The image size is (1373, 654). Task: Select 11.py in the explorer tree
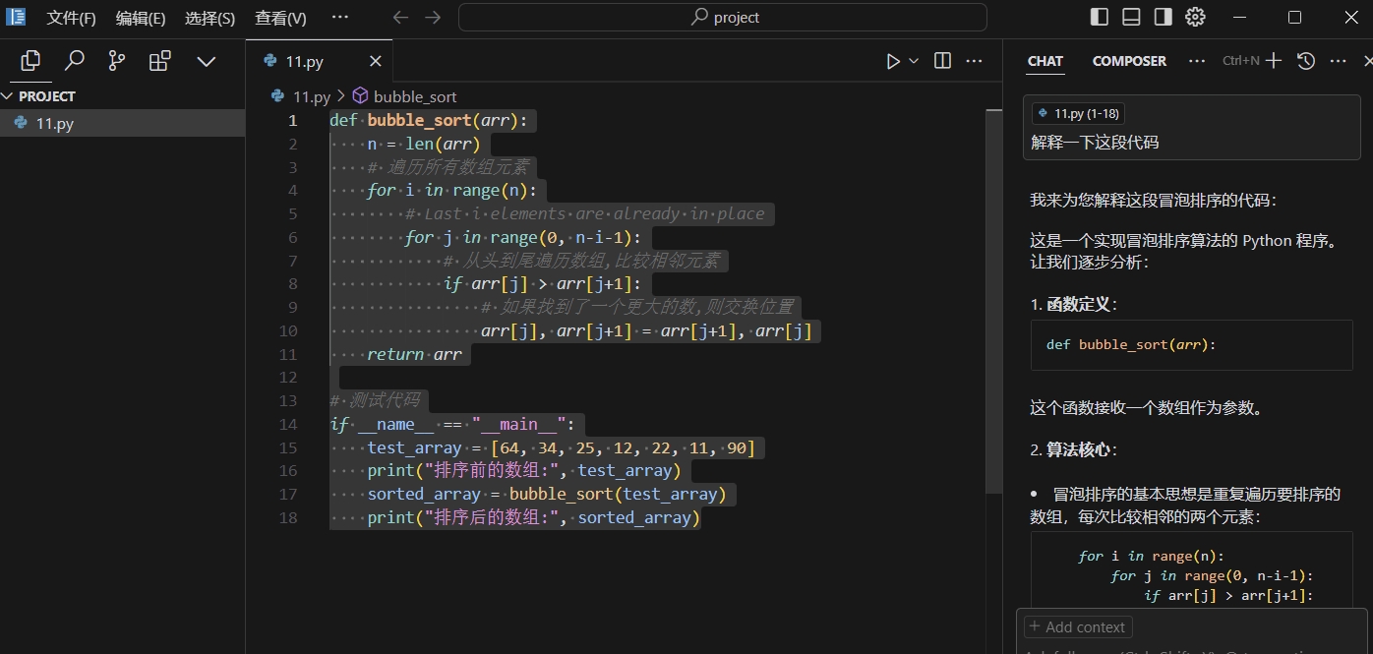tap(122, 123)
